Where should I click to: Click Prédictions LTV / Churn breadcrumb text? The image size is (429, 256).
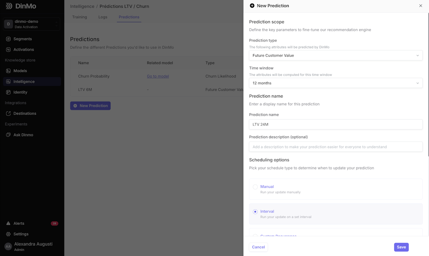125,6
